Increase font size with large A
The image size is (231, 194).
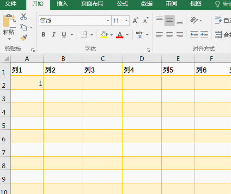click(x=135, y=20)
